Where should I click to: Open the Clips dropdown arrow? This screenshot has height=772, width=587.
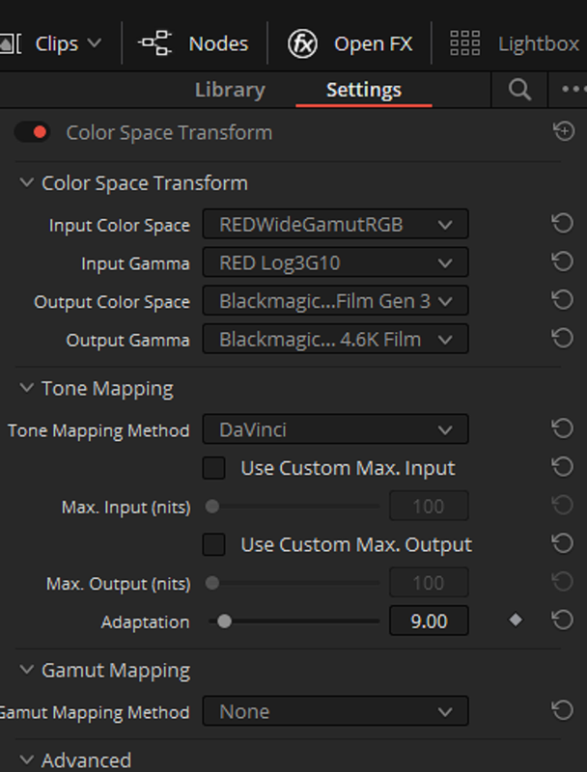(x=94, y=43)
